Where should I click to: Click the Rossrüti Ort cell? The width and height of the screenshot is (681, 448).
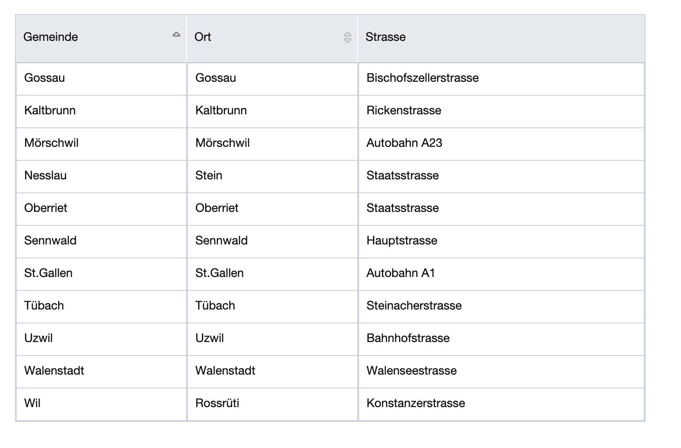point(217,403)
